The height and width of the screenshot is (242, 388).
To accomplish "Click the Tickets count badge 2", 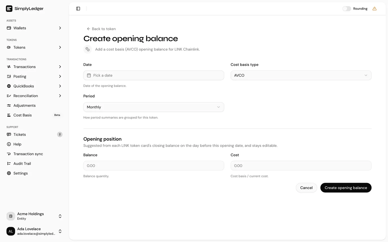I will click(x=60, y=135).
